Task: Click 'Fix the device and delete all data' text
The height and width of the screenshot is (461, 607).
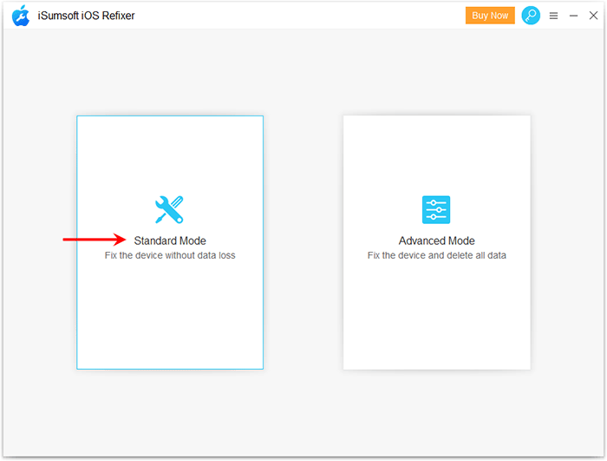Action: 437,255
